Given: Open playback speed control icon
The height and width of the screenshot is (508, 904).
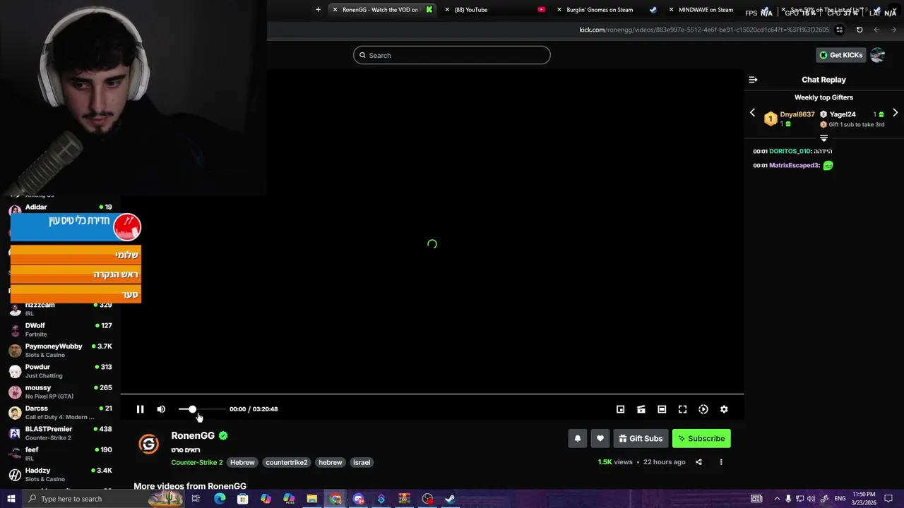Looking at the screenshot, I should click(x=703, y=409).
